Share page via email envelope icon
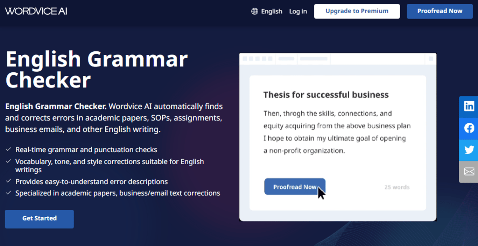478x246 pixels. click(x=469, y=172)
